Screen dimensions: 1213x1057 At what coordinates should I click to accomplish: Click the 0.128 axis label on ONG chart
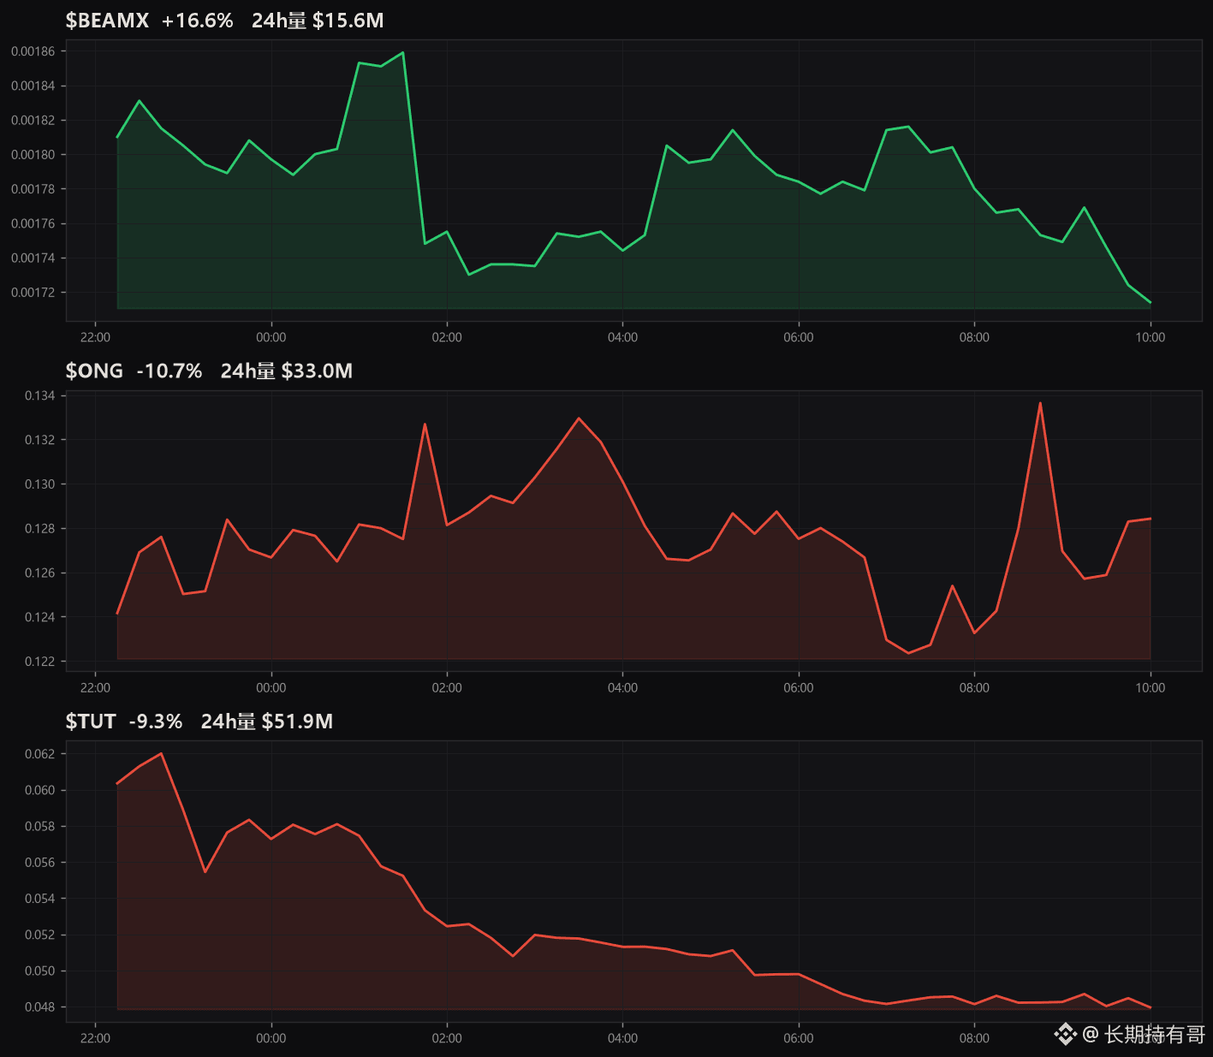point(40,529)
